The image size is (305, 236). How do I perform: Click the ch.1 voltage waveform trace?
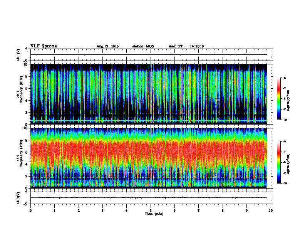[149, 55]
